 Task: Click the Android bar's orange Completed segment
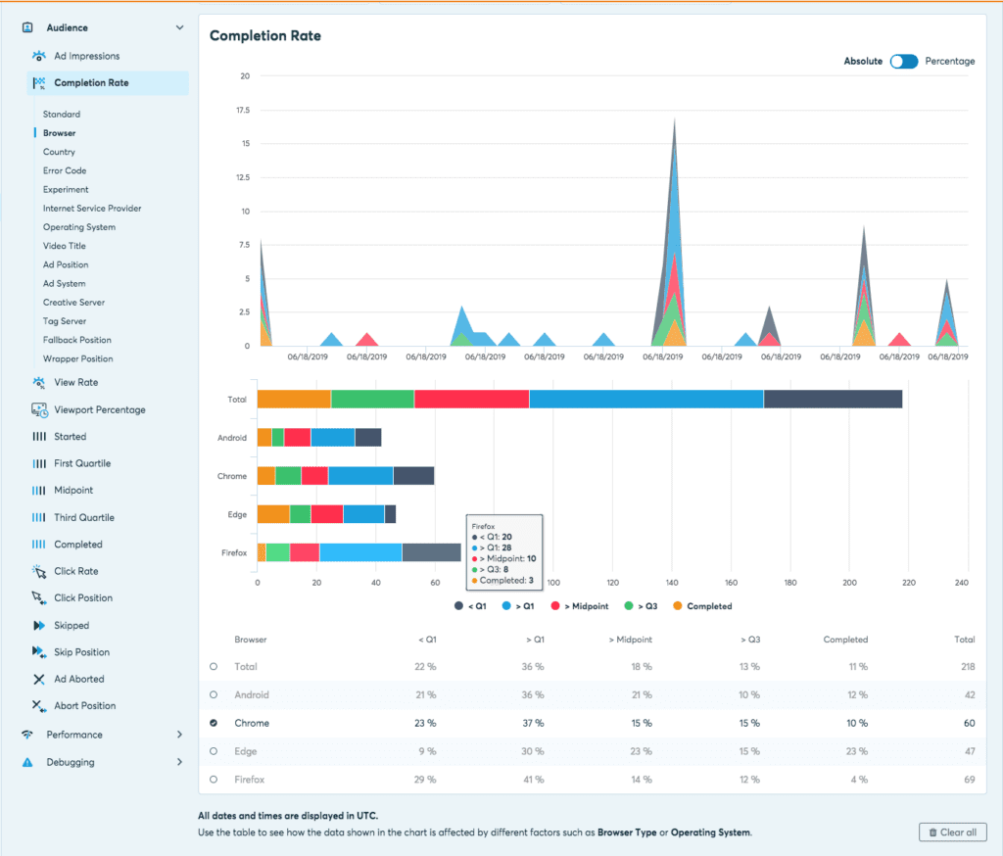264,438
